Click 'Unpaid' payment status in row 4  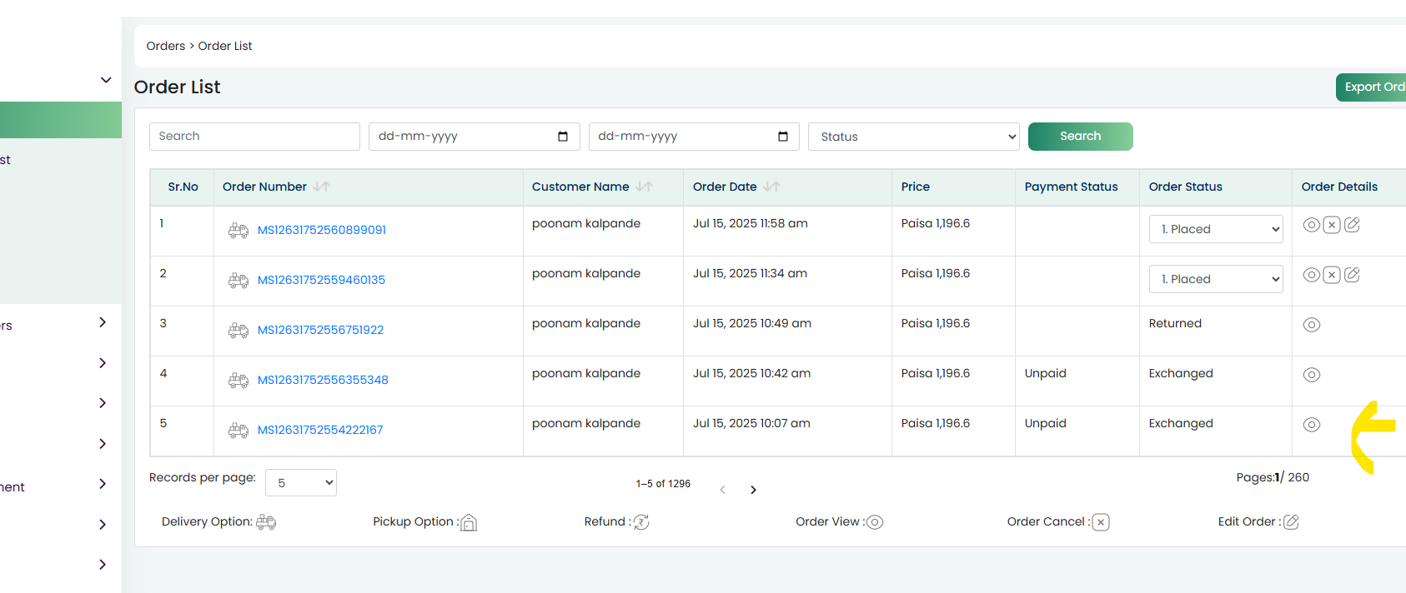point(1046,373)
